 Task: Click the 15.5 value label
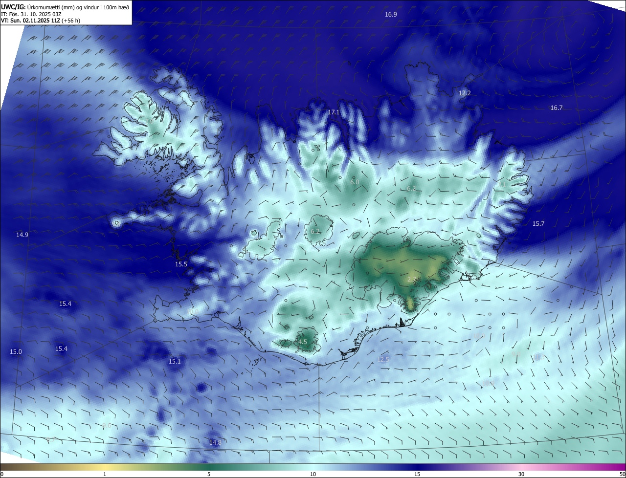[x=181, y=264]
